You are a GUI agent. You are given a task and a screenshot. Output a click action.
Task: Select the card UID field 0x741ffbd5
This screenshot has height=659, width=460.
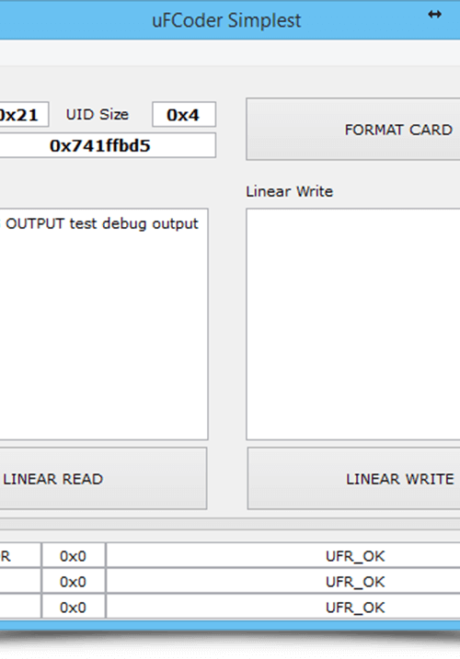click(x=108, y=145)
